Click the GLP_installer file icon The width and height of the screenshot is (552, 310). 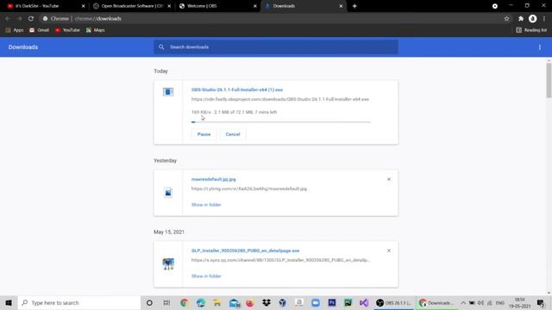coord(168,264)
